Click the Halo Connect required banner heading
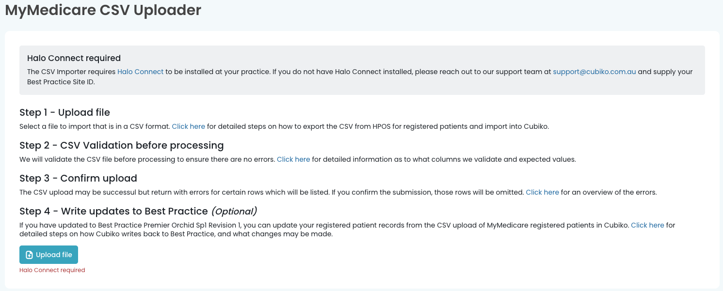Image resolution: width=723 pixels, height=291 pixels. pyautogui.click(x=74, y=58)
